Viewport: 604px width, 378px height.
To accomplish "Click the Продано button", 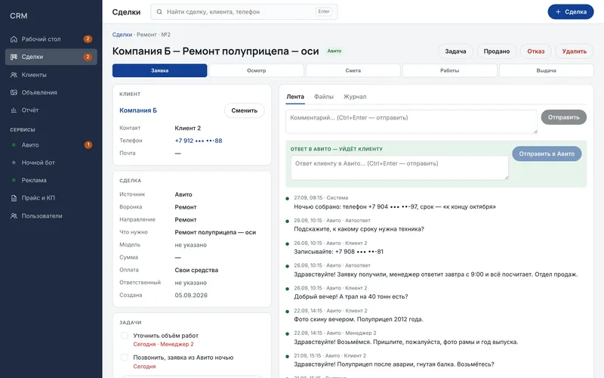I will click(497, 51).
